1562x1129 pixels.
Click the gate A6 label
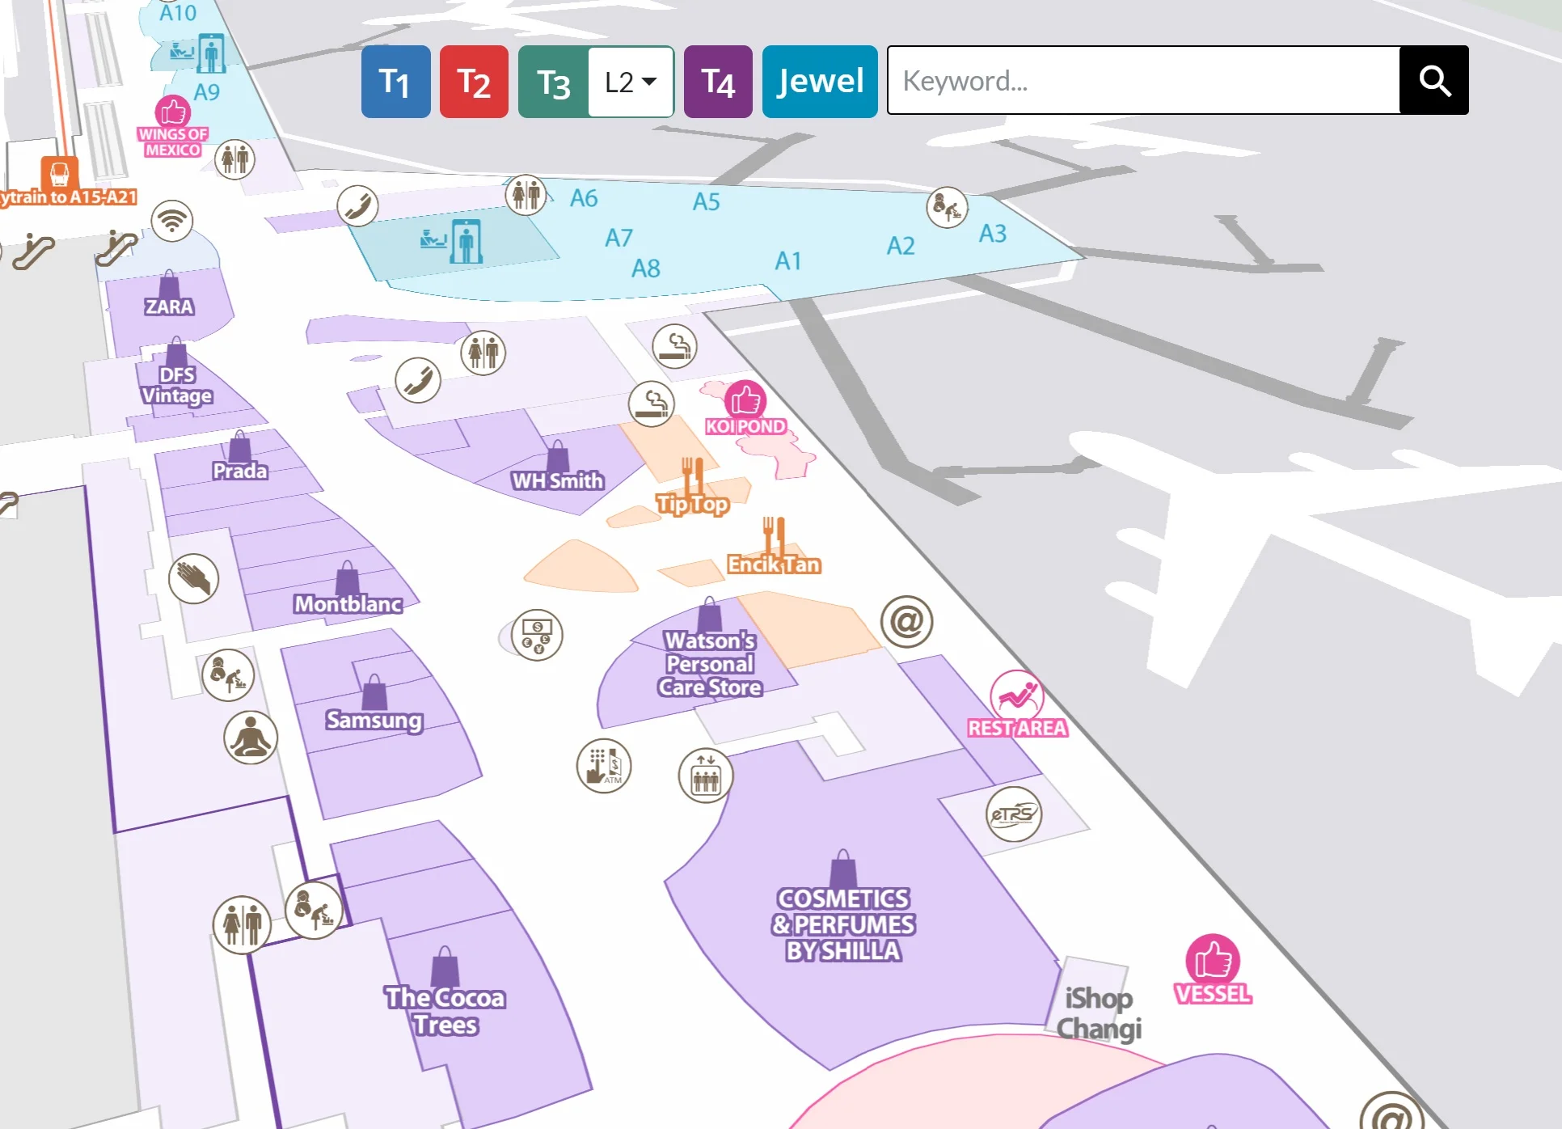point(584,198)
